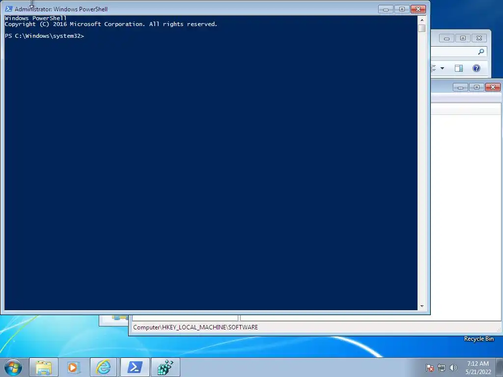Open the Action Center flag in the system tray
This screenshot has width=503, height=377.
pos(430,368)
